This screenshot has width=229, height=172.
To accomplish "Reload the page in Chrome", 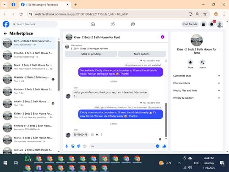I will 21,14.
